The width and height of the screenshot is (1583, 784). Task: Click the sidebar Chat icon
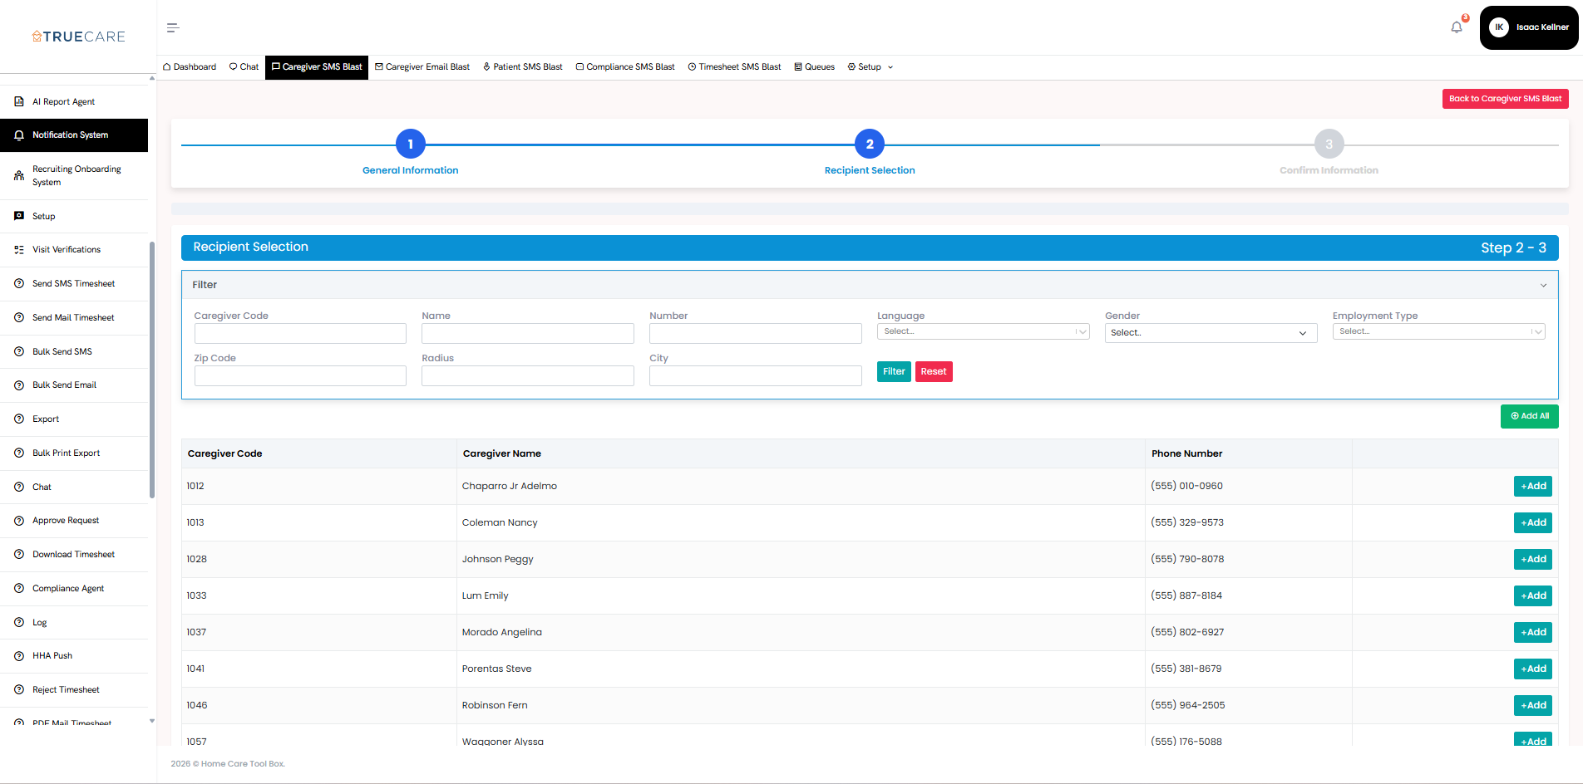coord(19,487)
